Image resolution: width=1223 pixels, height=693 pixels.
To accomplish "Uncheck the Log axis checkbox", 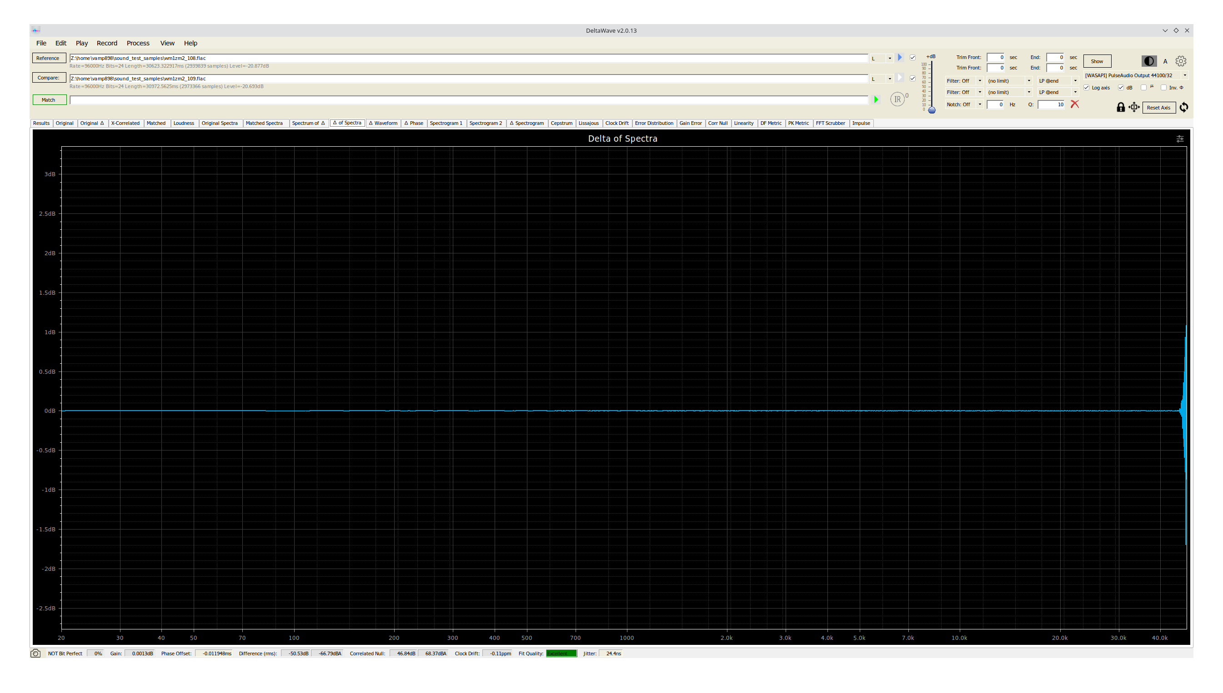I will coord(1087,88).
